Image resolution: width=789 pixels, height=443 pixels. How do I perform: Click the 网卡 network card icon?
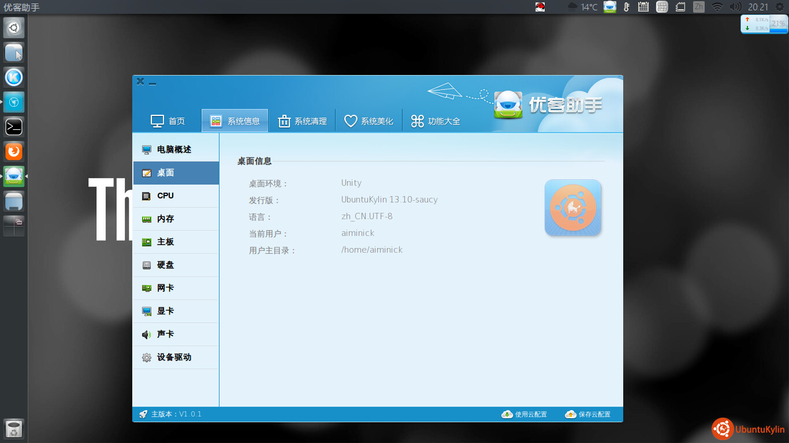147,288
